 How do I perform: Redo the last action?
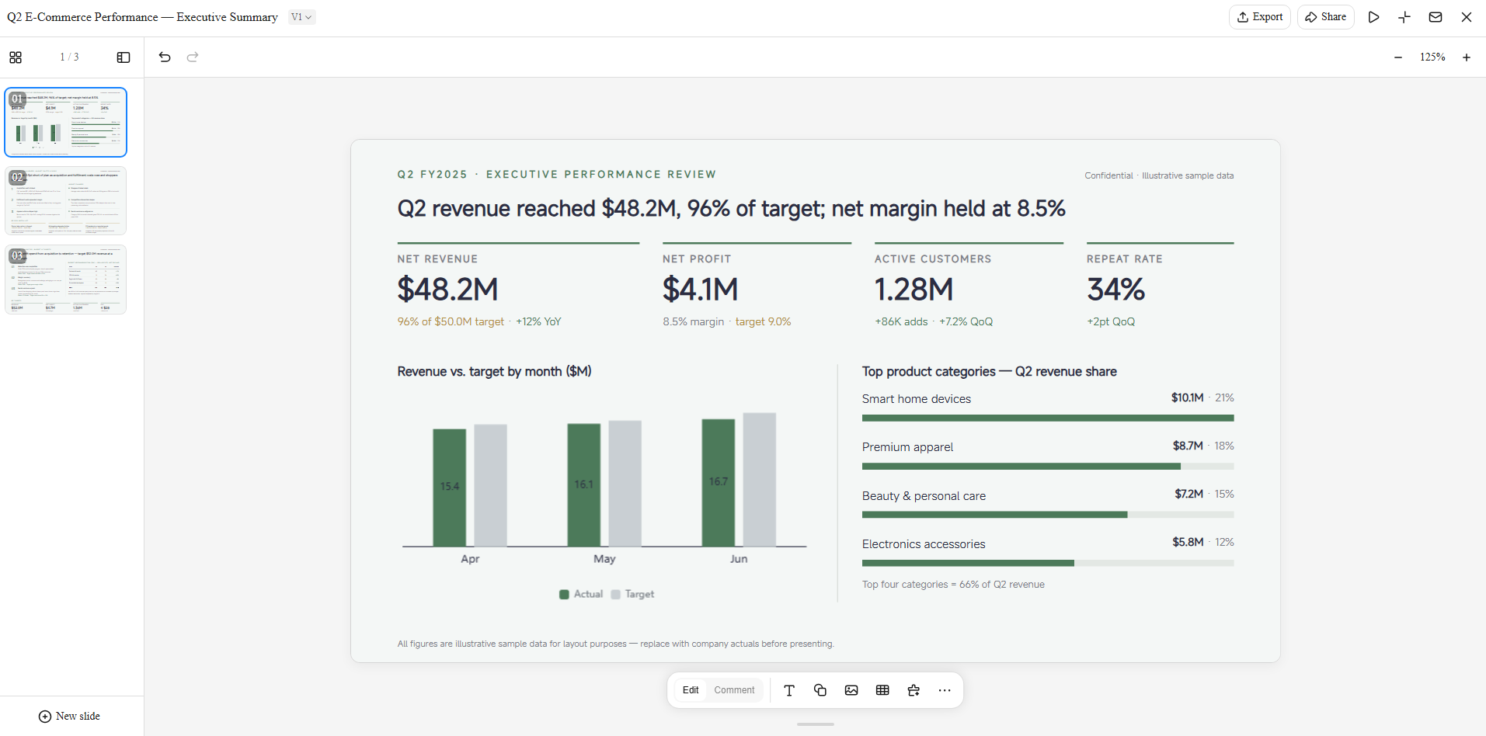(193, 57)
